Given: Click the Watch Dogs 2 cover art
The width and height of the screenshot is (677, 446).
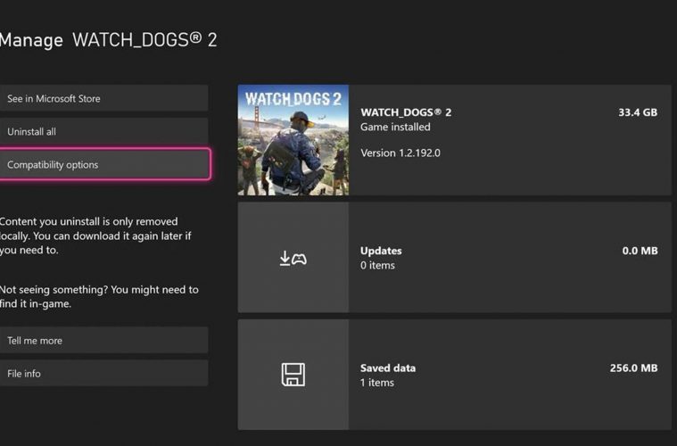Looking at the screenshot, I should [x=293, y=140].
